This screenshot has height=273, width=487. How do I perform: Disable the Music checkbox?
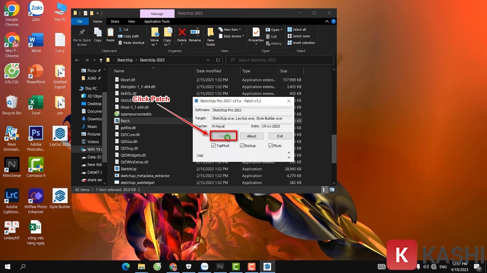(271, 146)
